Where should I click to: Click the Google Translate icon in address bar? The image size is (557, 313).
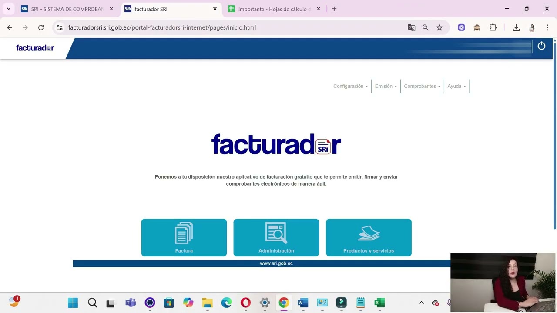411,27
